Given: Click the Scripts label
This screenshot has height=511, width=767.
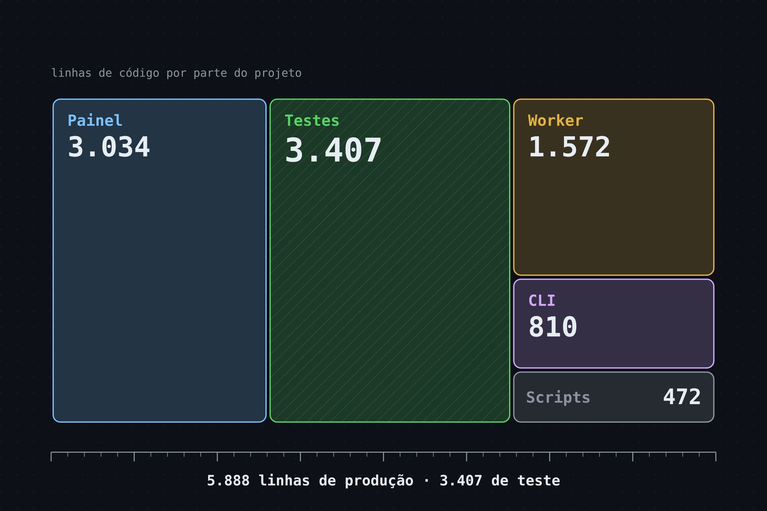Looking at the screenshot, I should (x=558, y=397).
